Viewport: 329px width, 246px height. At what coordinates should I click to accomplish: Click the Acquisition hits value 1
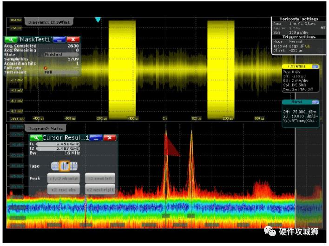click(77, 63)
